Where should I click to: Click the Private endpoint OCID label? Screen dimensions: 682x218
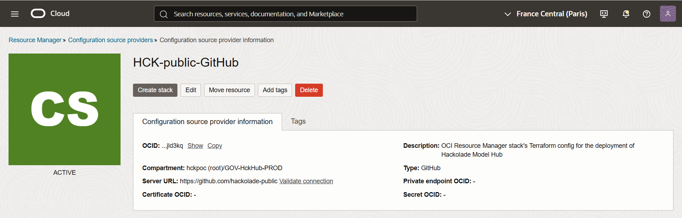click(437, 181)
